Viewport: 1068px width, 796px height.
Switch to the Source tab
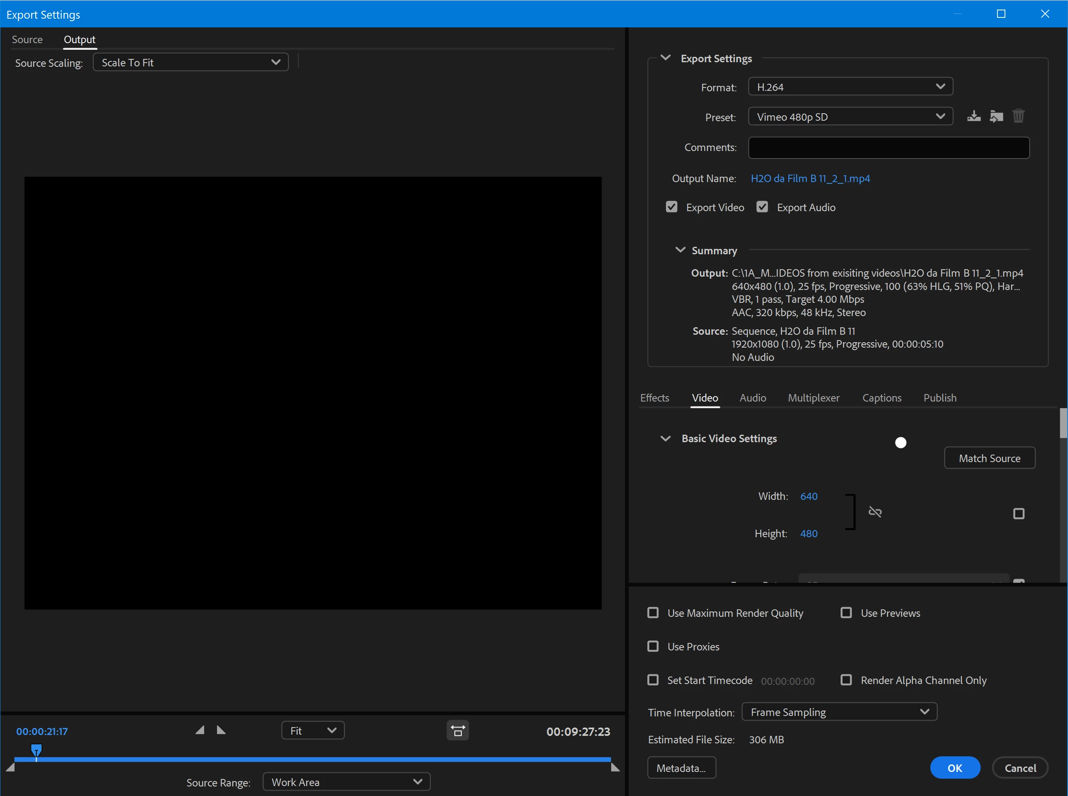(27, 39)
